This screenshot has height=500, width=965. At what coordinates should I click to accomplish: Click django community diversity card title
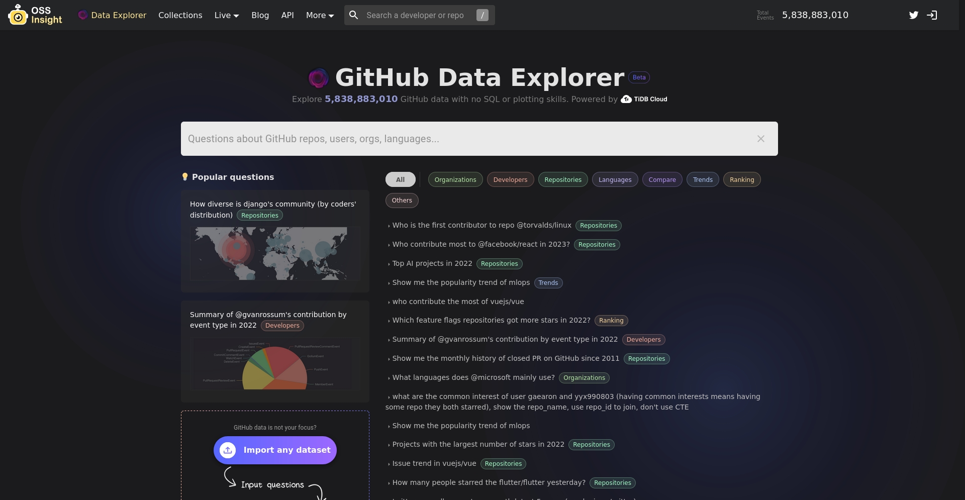click(273, 209)
